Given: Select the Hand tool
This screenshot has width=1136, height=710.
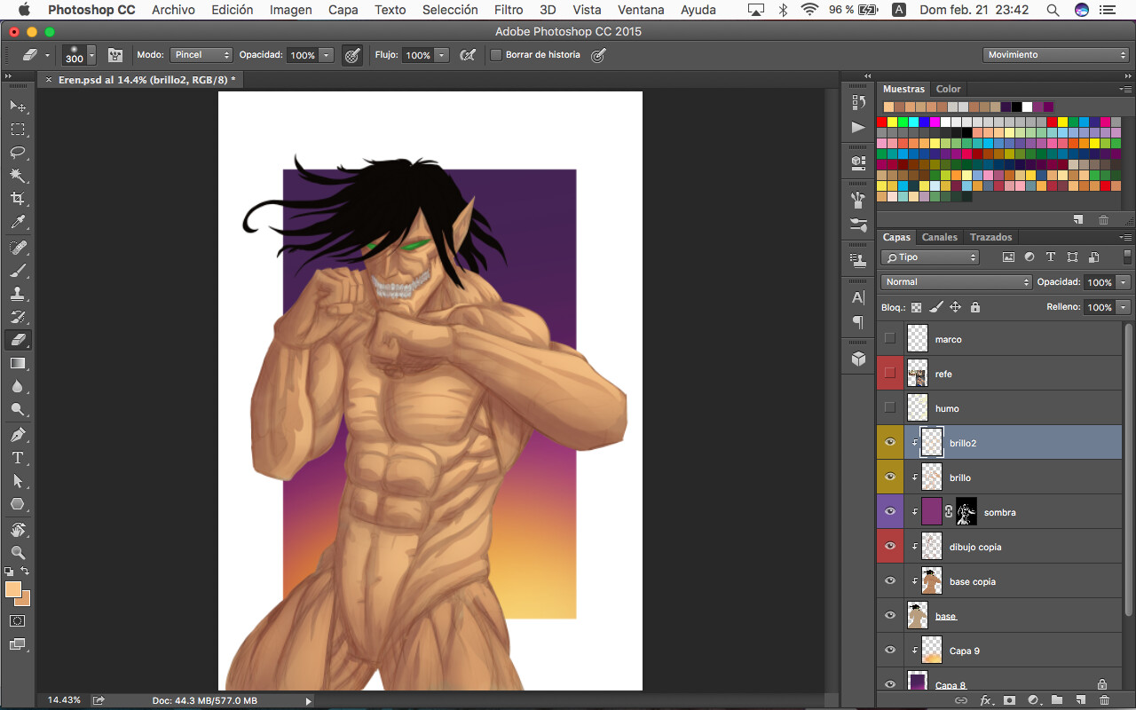Looking at the screenshot, I should click(x=18, y=530).
